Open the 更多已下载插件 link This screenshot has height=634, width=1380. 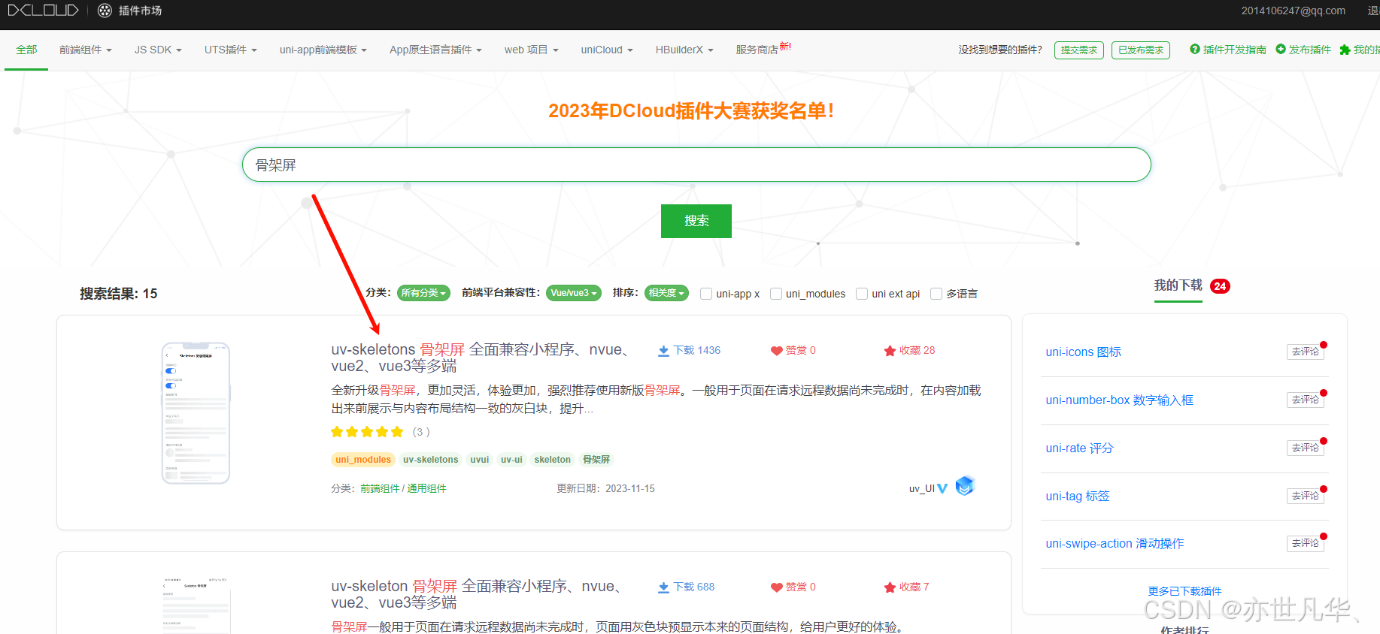coord(1184,591)
